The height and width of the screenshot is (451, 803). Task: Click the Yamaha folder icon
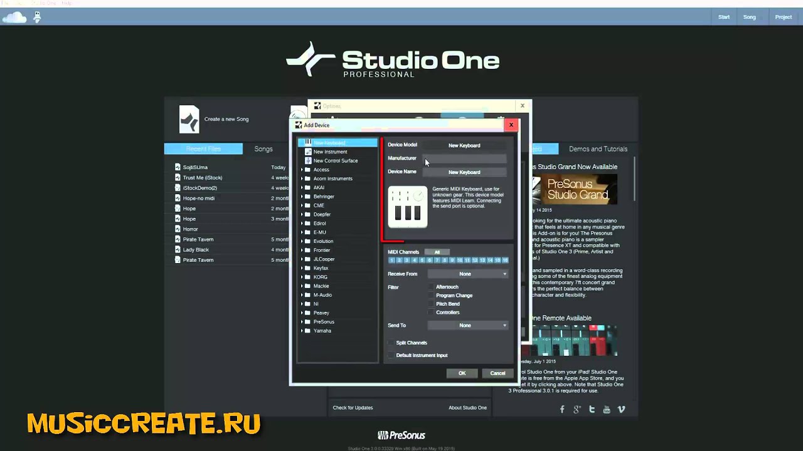(x=307, y=331)
